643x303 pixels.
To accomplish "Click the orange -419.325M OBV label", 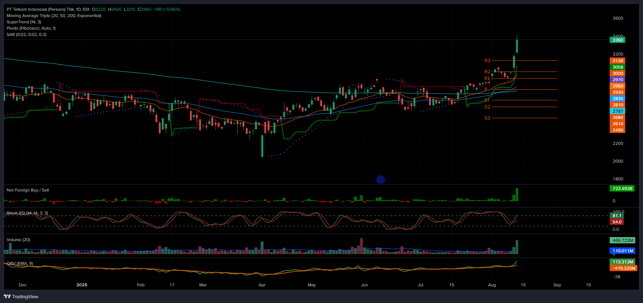I will tap(623, 268).
